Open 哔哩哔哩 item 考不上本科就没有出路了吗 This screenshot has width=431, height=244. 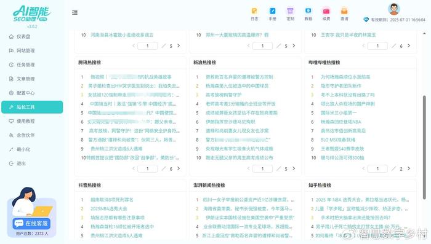pyautogui.click(x=347, y=95)
